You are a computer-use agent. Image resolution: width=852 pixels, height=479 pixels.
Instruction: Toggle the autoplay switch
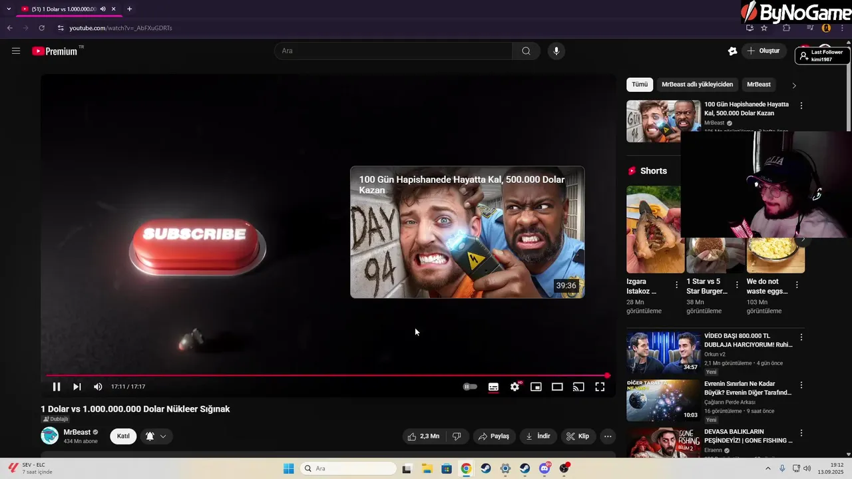(x=471, y=387)
